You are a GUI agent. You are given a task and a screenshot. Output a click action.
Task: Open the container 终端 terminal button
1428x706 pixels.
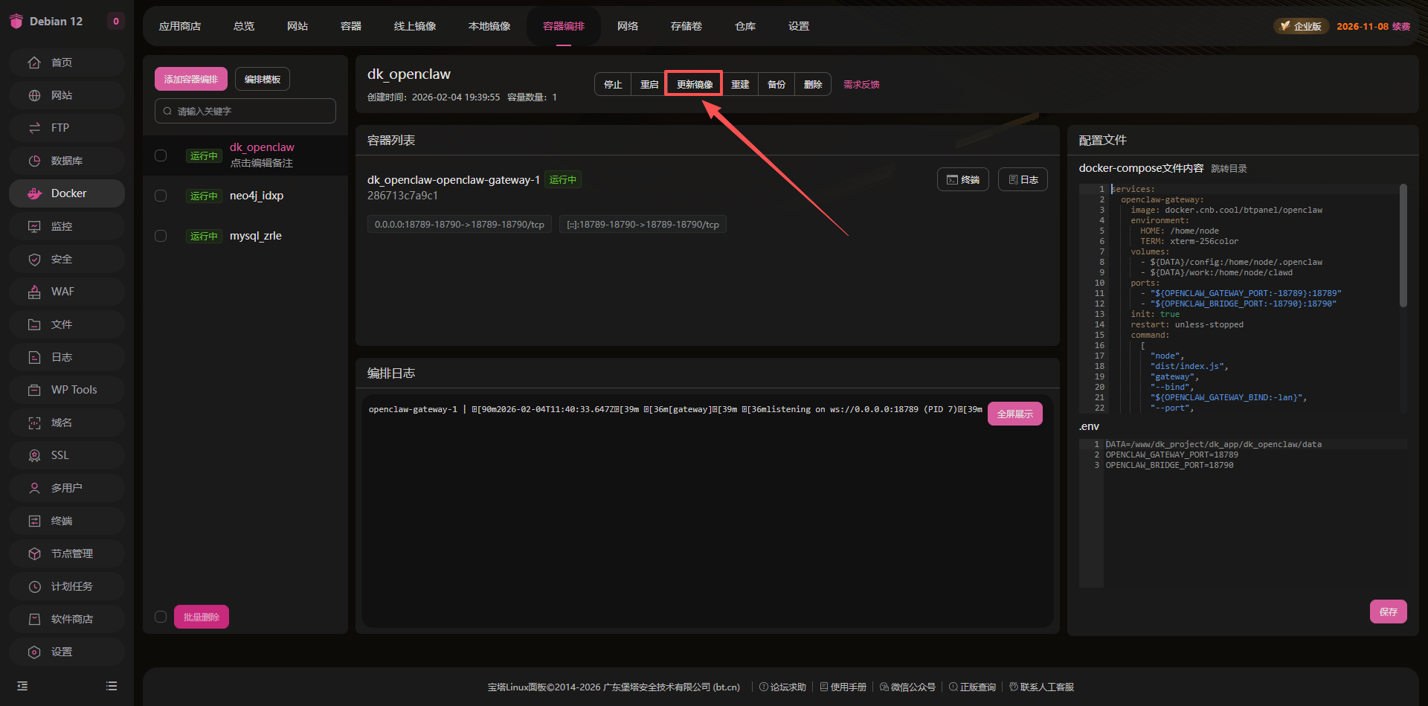coord(962,179)
